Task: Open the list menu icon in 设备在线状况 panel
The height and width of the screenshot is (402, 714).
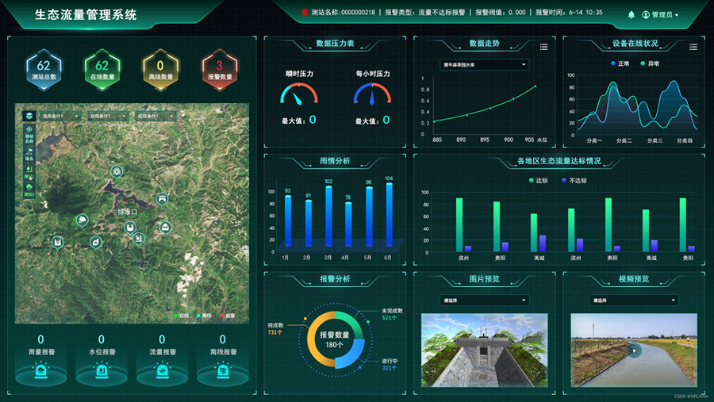Action: click(693, 47)
